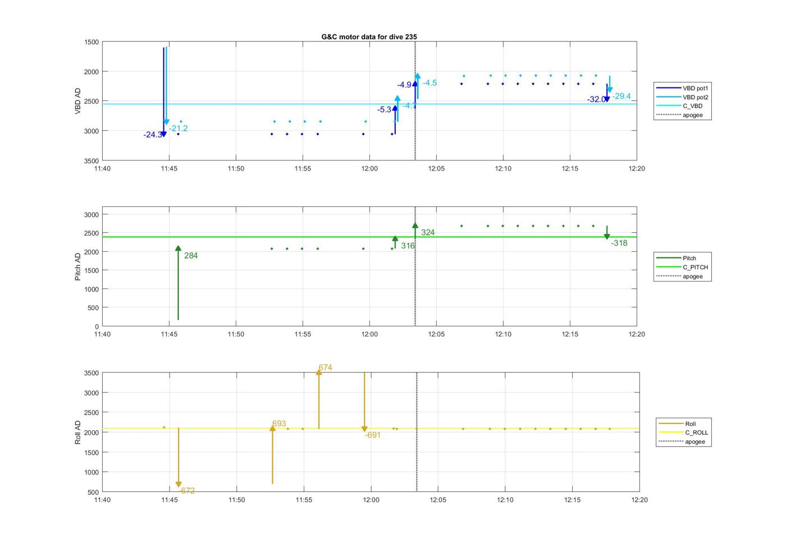Click the '-5.3' VBD annotation

pos(385,109)
